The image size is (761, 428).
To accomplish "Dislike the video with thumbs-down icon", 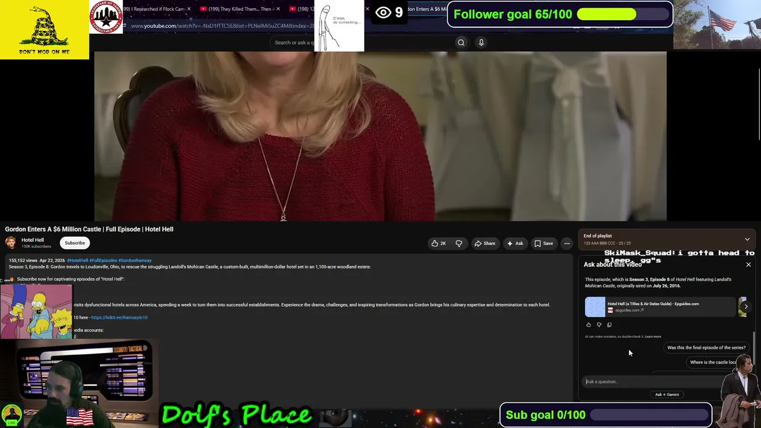I will tap(458, 243).
